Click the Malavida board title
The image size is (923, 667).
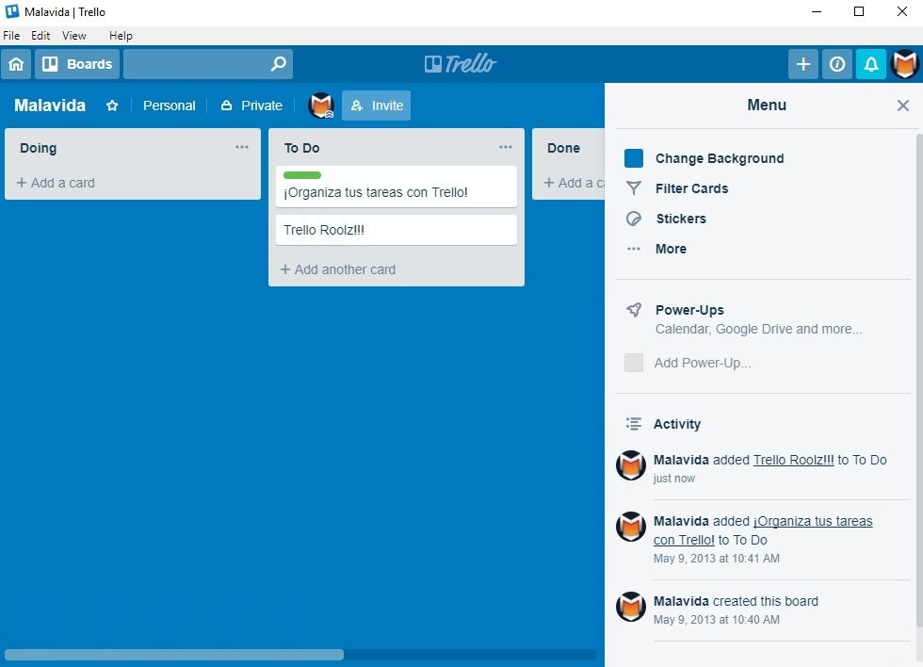coord(50,106)
